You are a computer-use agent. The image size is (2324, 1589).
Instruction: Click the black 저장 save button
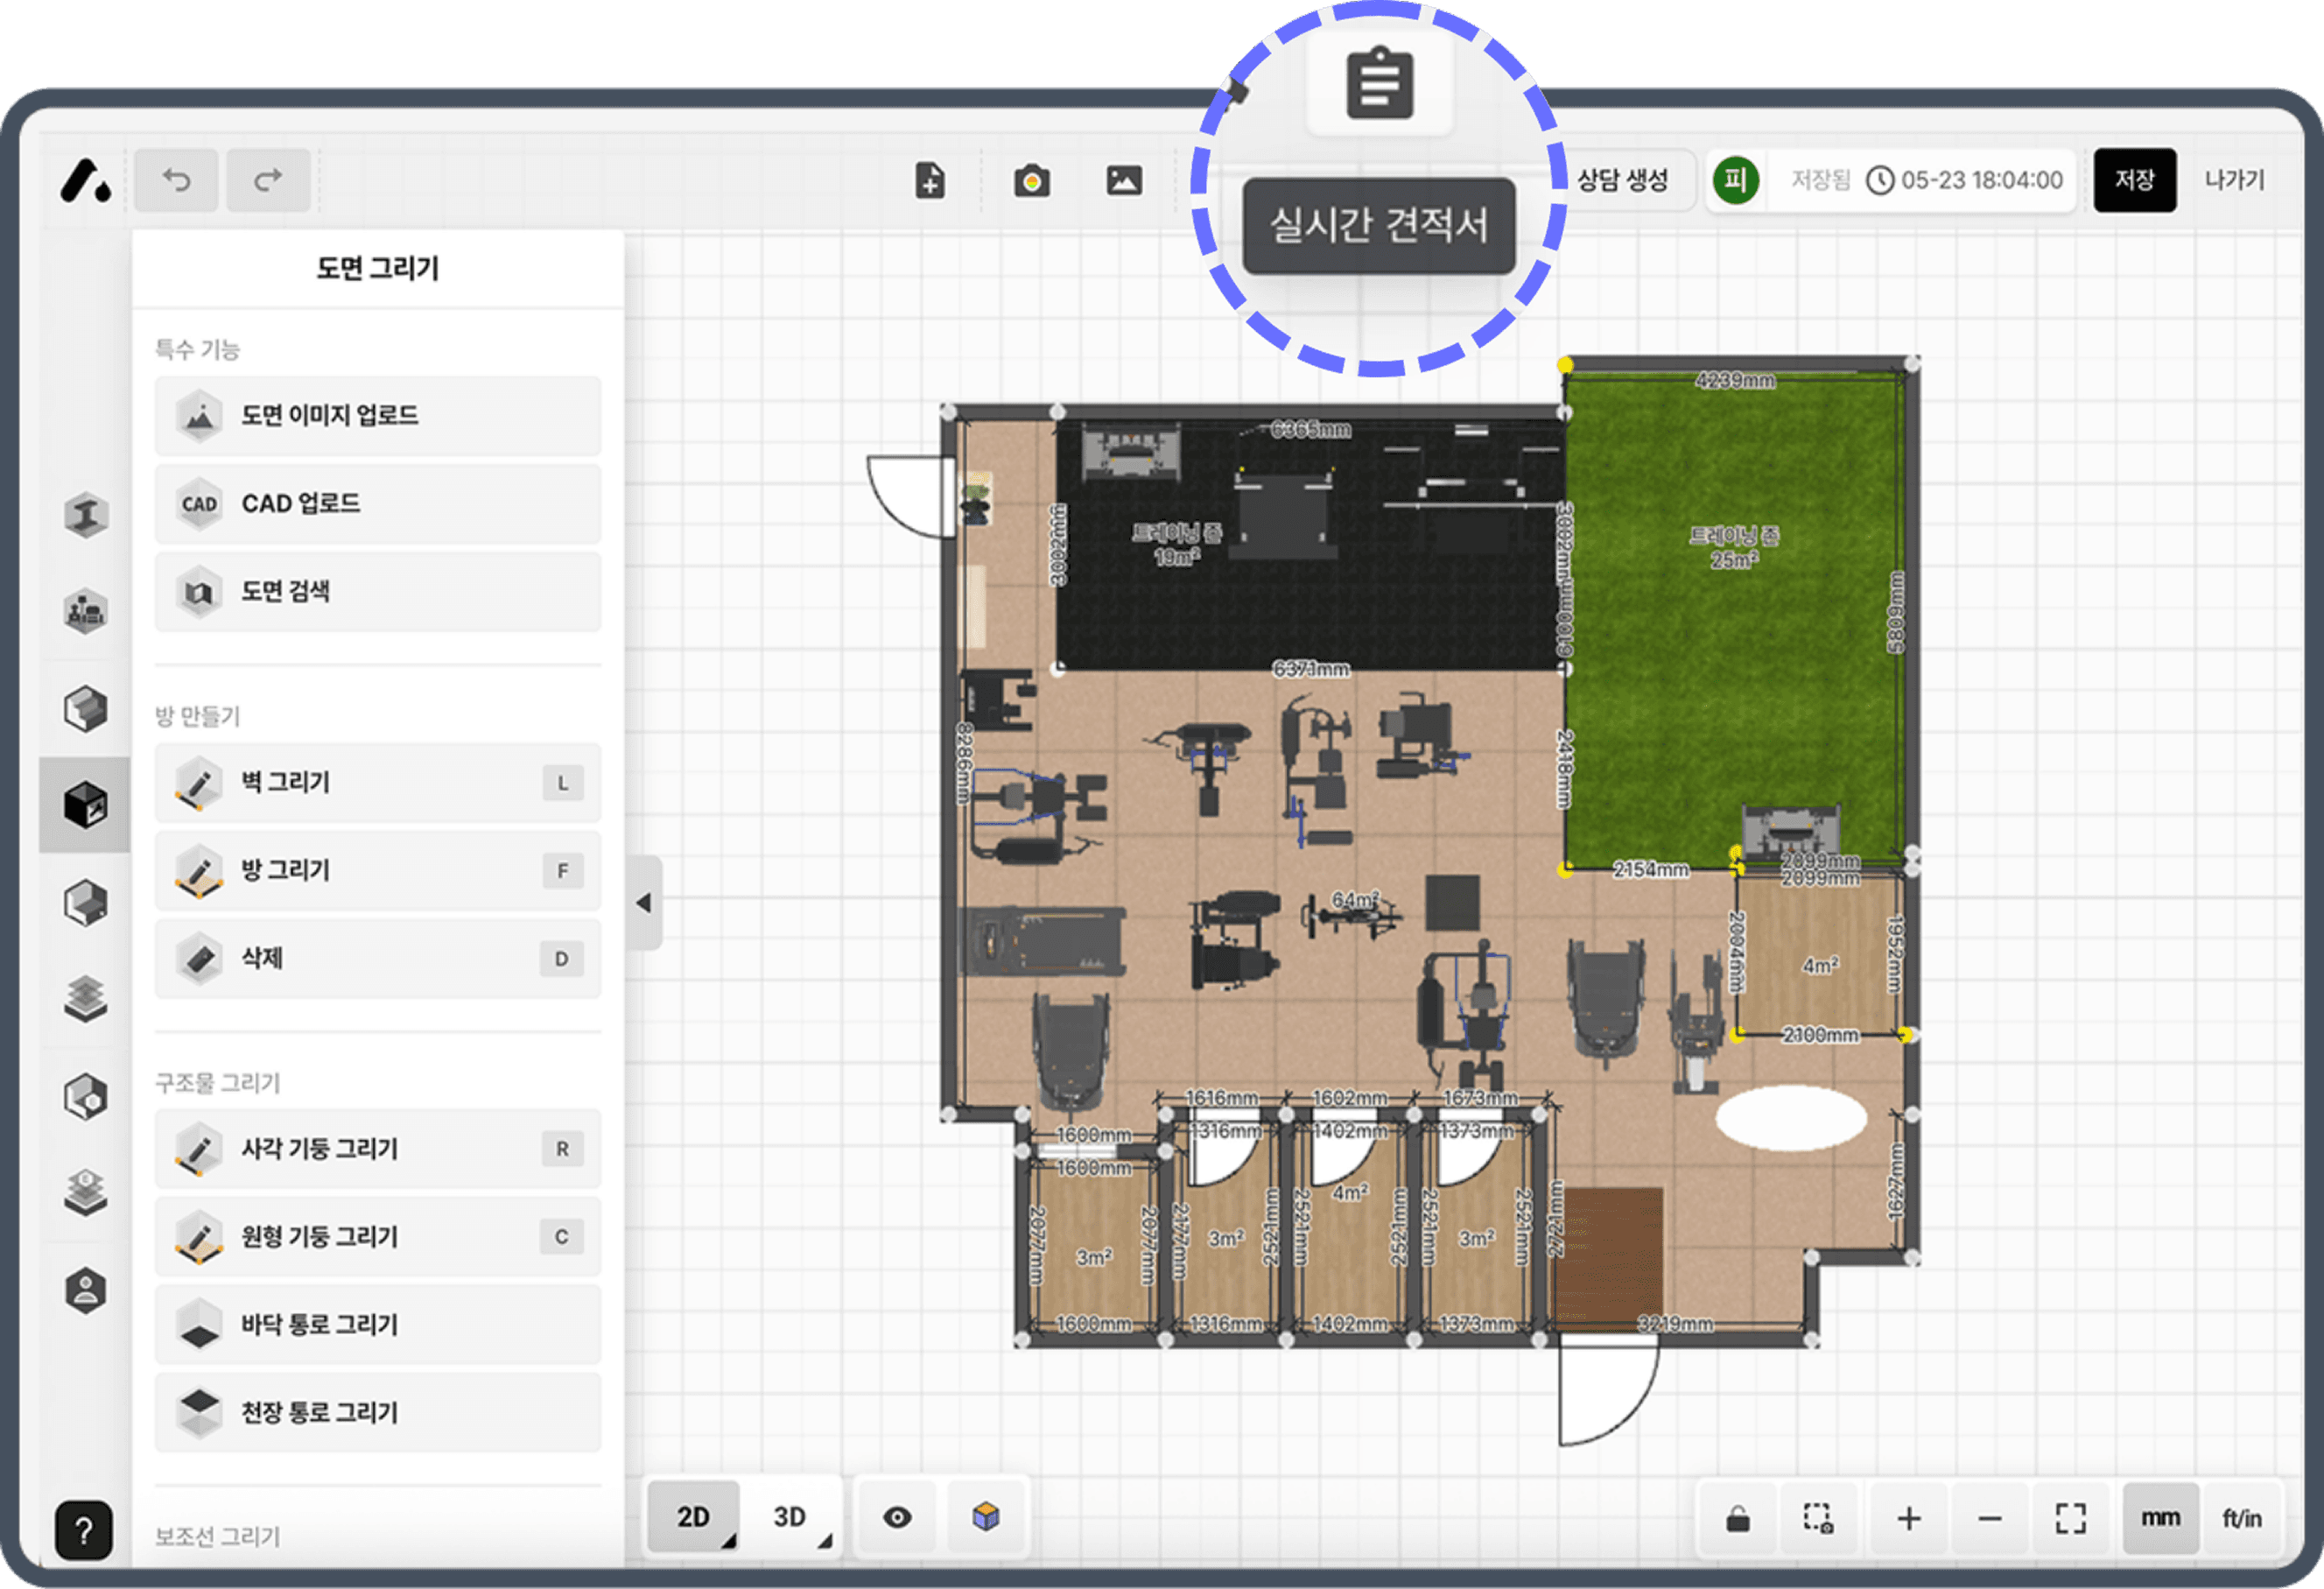(x=2134, y=180)
